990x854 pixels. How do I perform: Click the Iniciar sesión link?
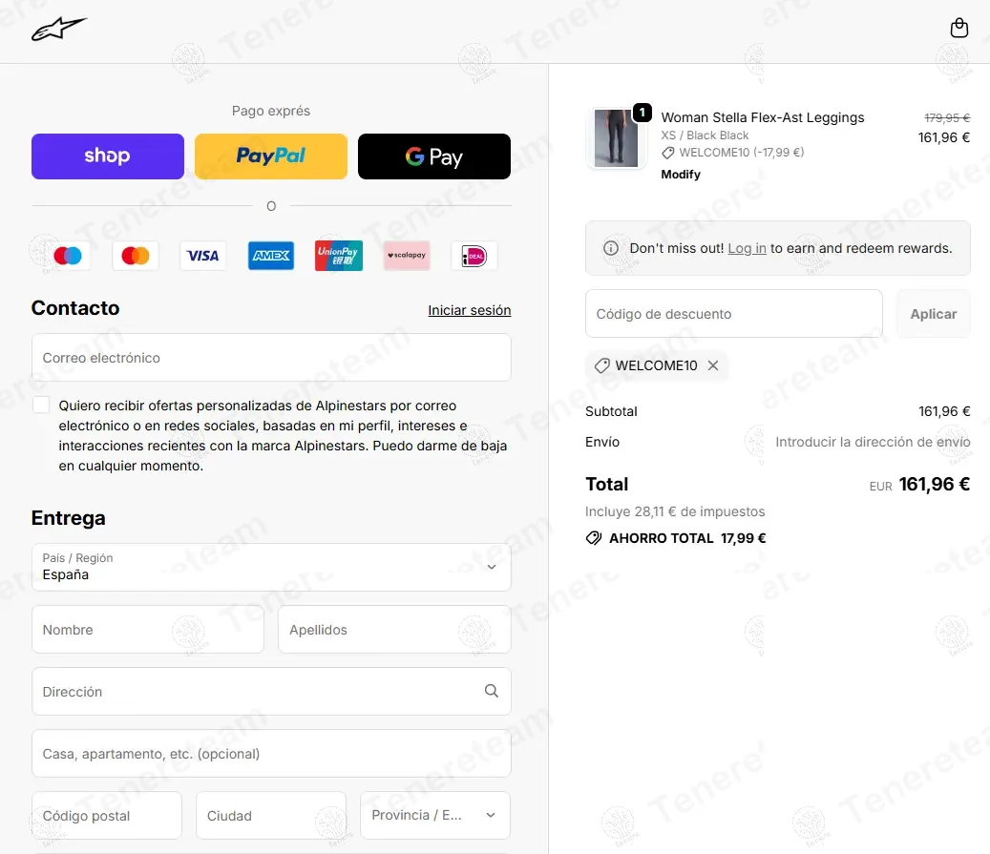coord(469,310)
